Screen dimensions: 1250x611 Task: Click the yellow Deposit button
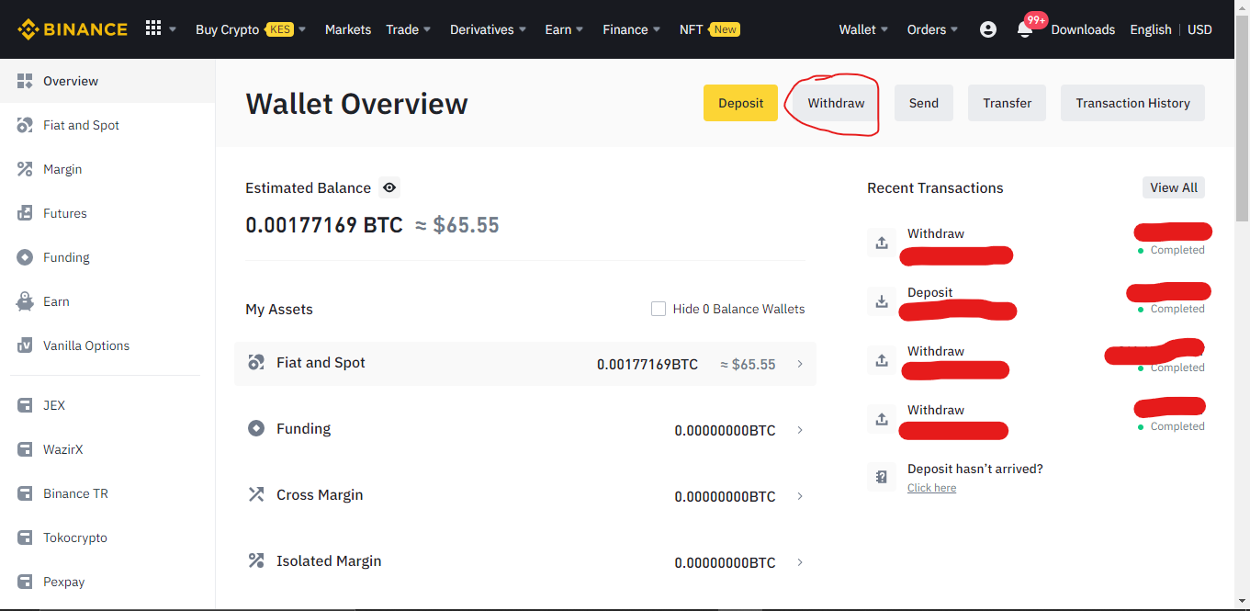click(740, 103)
